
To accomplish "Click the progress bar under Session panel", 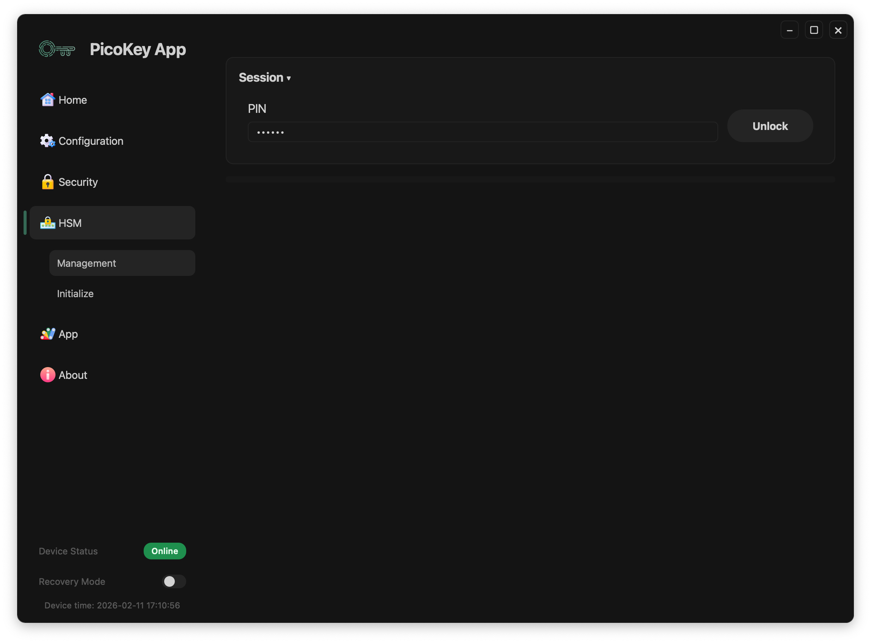I will click(x=530, y=179).
